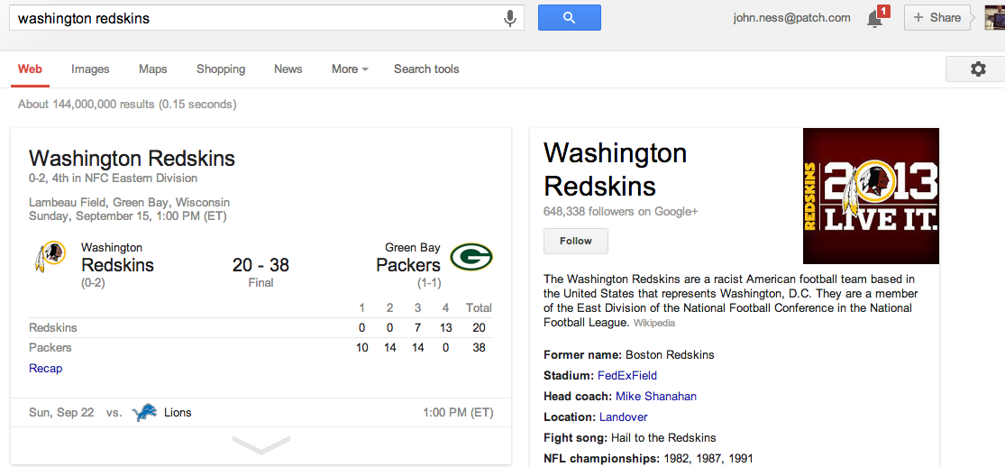Open the notifications bell icon
The width and height of the screenshot is (1005, 467).
tap(874, 19)
